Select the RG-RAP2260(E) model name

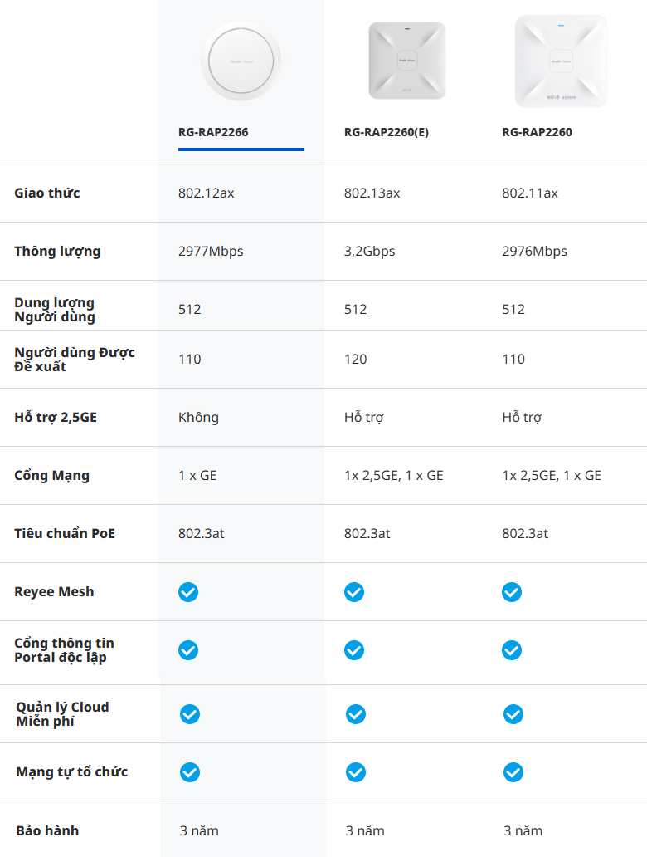tap(387, 132)
